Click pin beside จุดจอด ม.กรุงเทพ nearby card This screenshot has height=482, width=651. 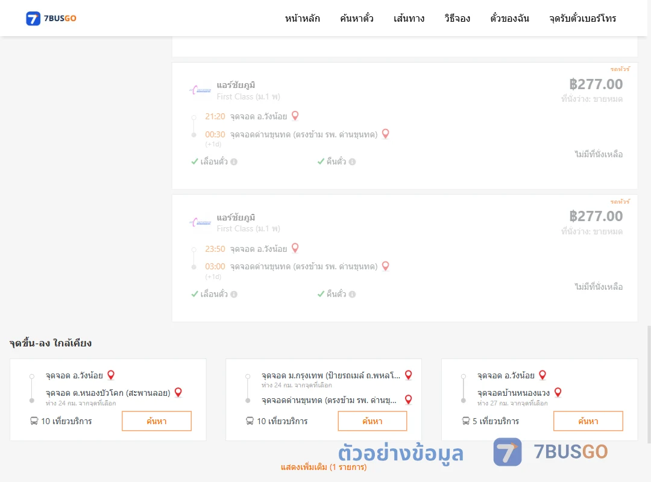tap(409, 375)
